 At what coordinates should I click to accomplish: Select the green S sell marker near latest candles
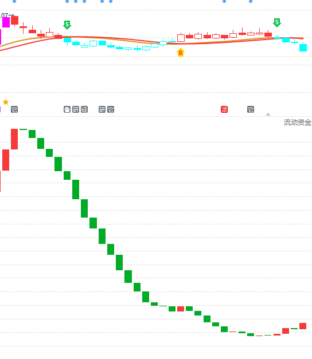pyautogui.click(x=277, y=23)
